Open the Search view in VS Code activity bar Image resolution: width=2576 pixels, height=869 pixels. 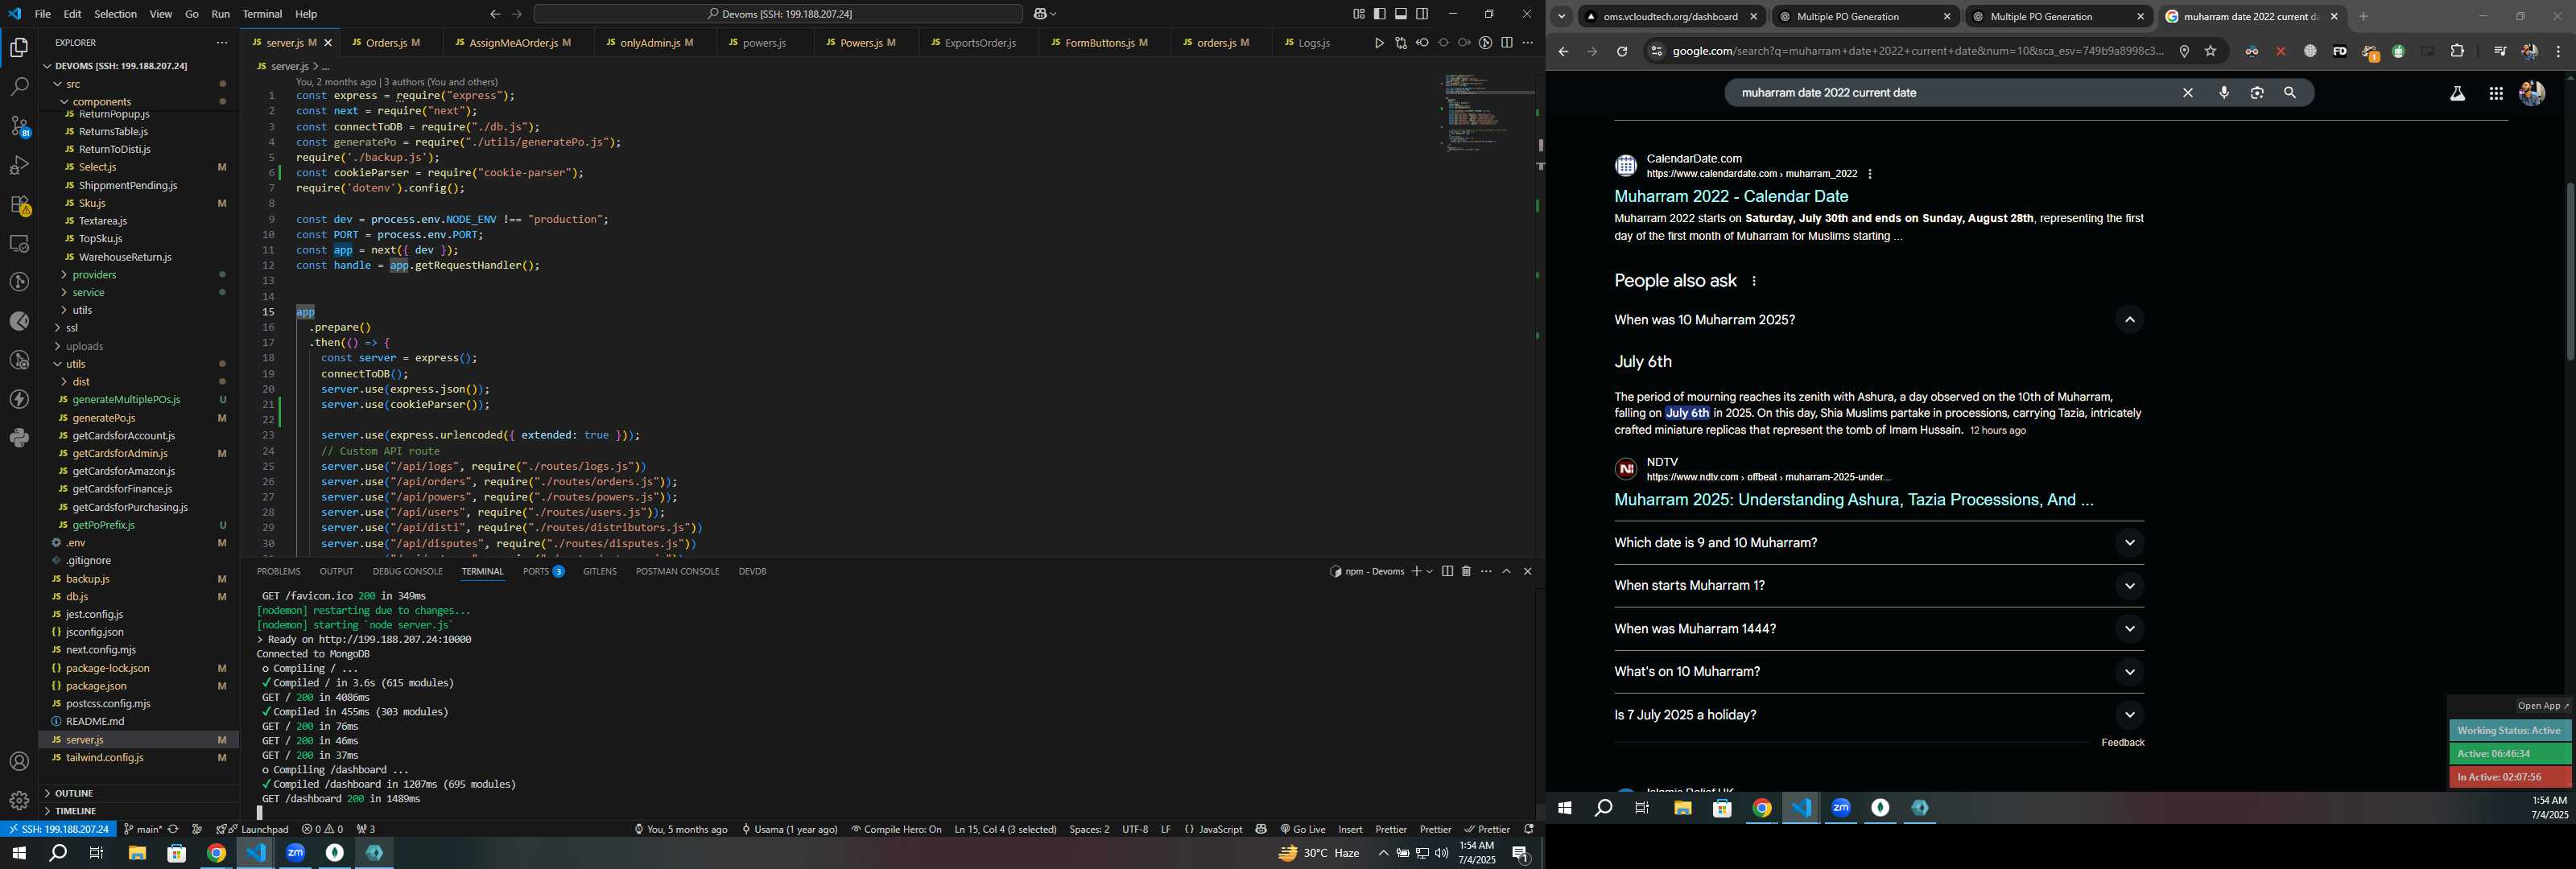[19, 87]
